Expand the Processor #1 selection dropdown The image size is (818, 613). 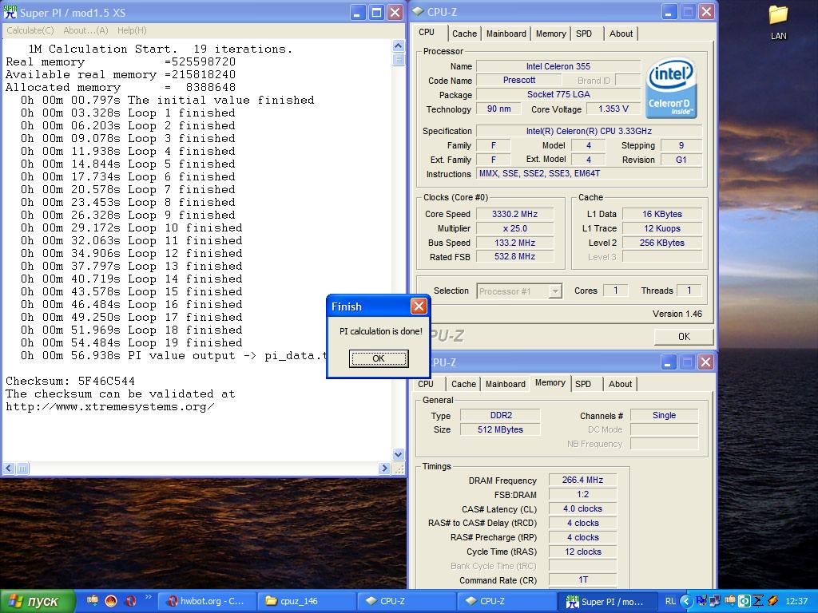point(556,291)
